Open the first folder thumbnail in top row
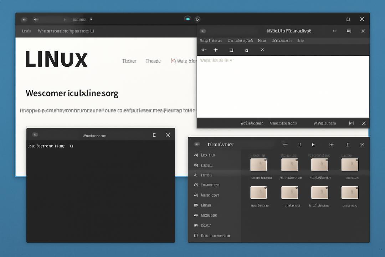 coord(258,165)
